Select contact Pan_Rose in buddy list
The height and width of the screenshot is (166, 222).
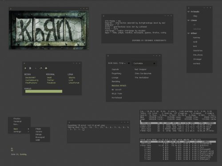(x=198, y=55)
